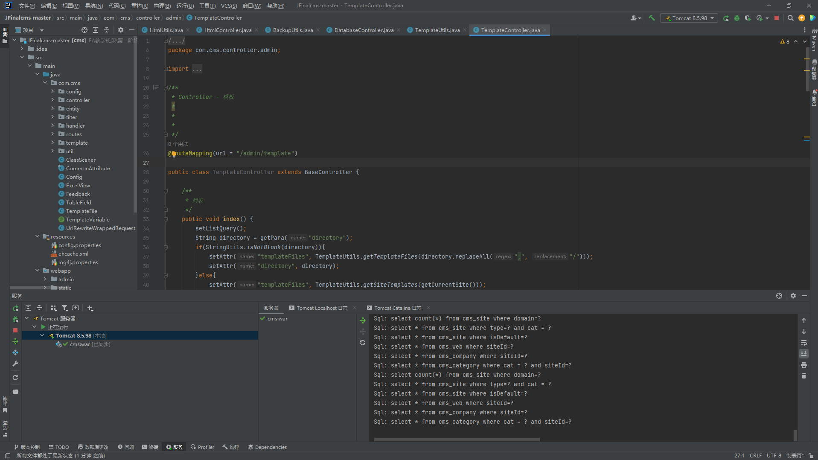Open Project panel gear options

121,30
